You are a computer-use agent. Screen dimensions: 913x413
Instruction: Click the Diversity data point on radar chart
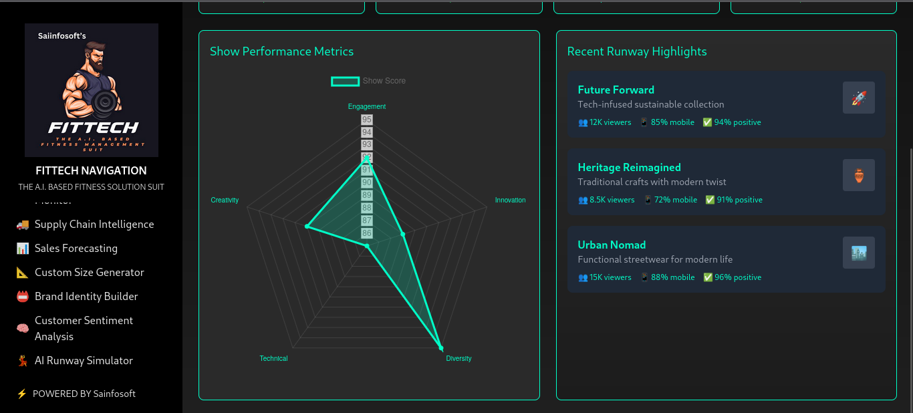click(x=441, y=348)
